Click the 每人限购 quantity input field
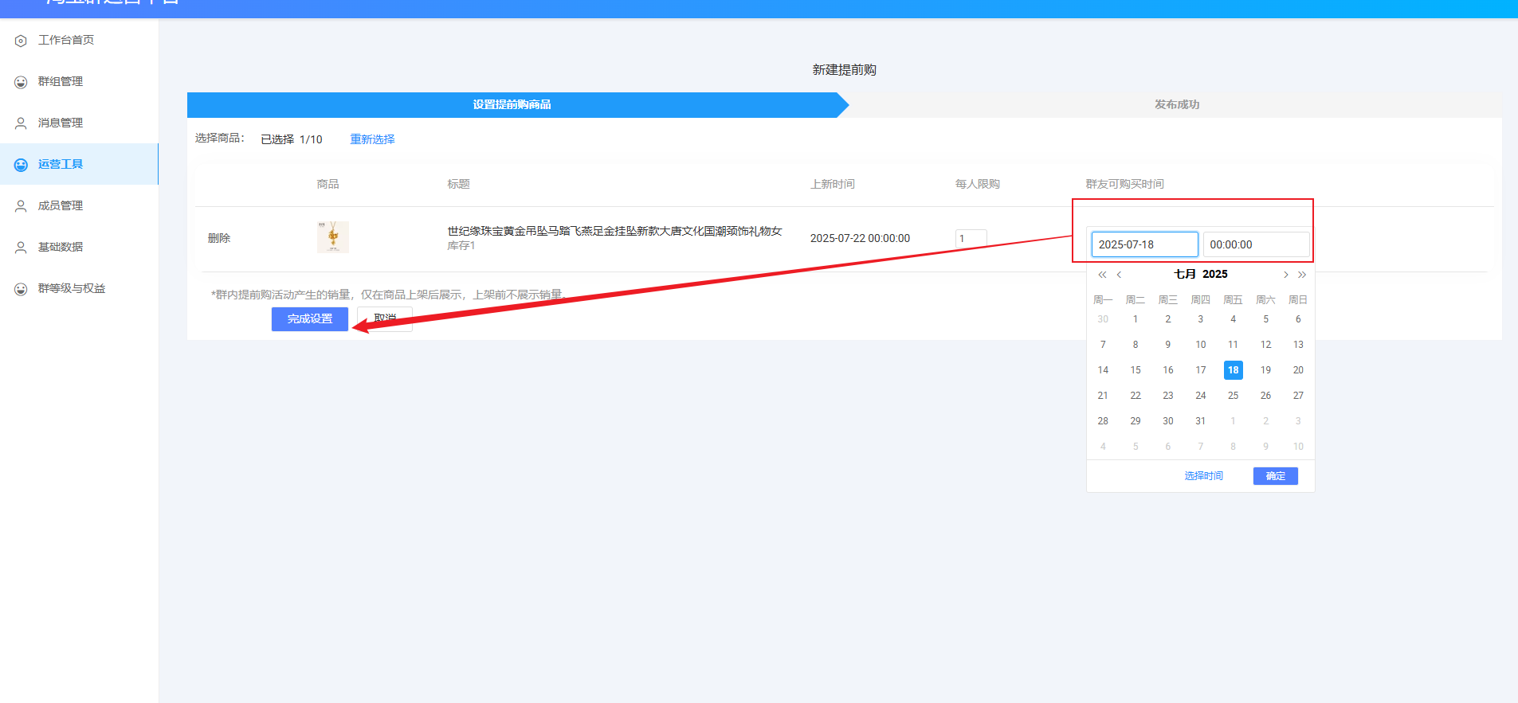 click(x=971, y=238)
